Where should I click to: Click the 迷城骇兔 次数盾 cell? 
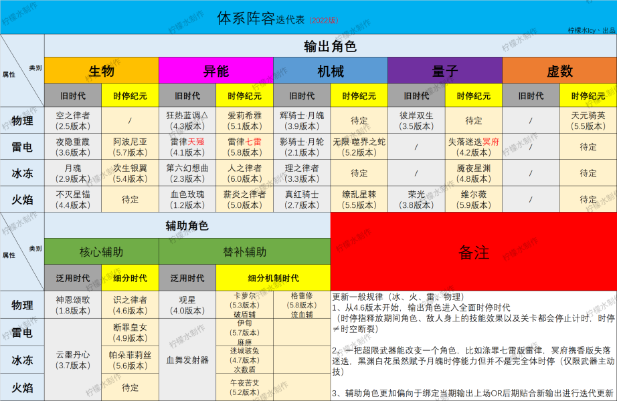coord(244,360)
